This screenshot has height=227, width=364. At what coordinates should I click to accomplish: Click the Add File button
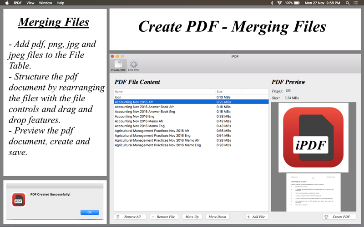(x=257, y=217)
